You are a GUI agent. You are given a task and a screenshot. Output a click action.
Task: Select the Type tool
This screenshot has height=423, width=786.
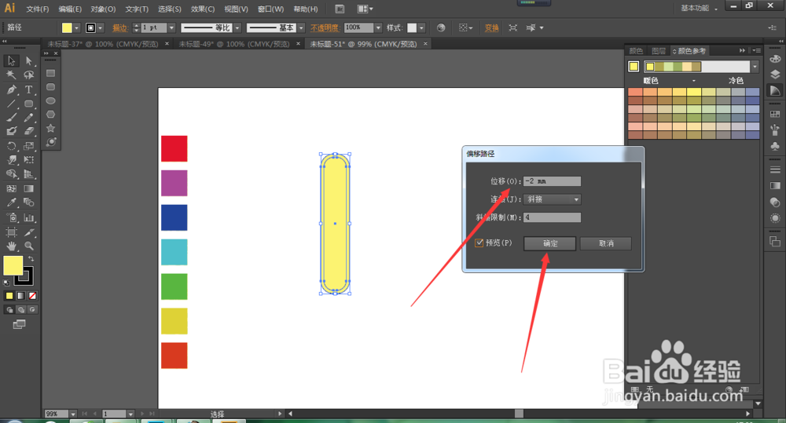[28, 89]
